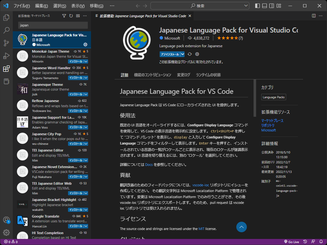Open the 選択 menu
The height and width of the screenshot is (245, 327).
point(60,6)
